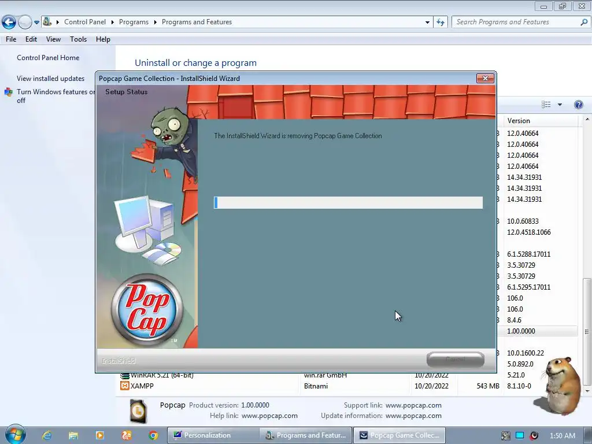This screenshot has width=592, height=444.
Task: Click the program list scrollbar thumb
Action: tap(587, 332)
